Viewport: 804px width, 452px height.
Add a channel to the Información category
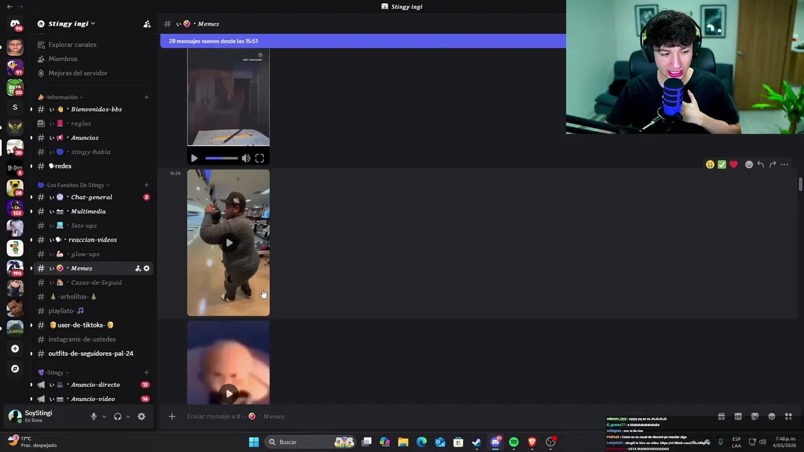coord(146,97)
